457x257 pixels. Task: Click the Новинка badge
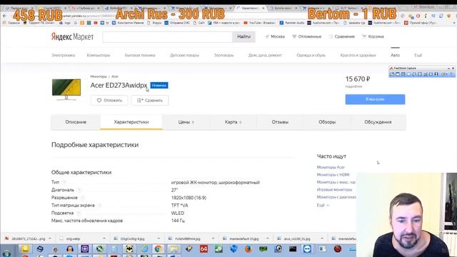click(159, 86)
